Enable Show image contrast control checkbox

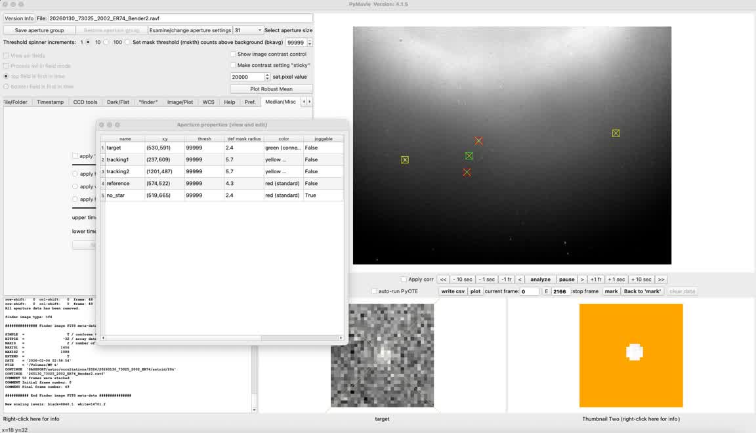[x=233, y=54]
